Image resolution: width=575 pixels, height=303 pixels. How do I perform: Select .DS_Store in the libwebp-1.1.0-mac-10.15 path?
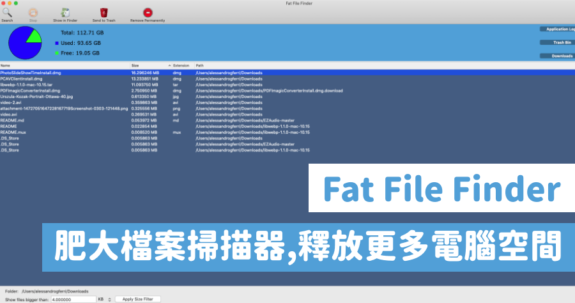10,150
